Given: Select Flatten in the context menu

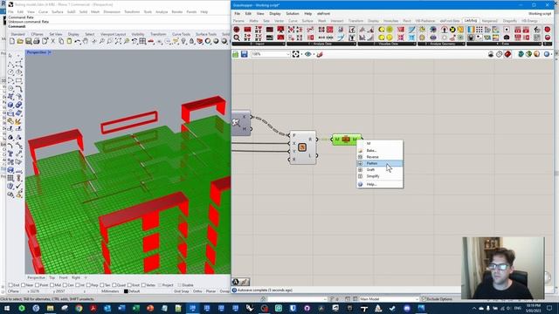Looking at the screenshot, I should pos(380,163).
